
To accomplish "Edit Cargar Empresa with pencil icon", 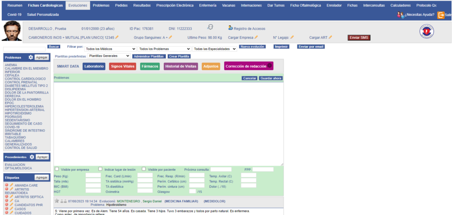I will tap(256, 38).
